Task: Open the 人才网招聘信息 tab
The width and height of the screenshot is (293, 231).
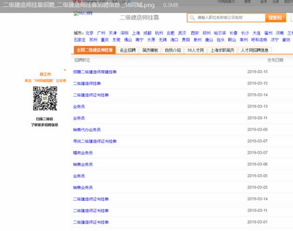Action: pyautogui.click(x=255, y=50)
